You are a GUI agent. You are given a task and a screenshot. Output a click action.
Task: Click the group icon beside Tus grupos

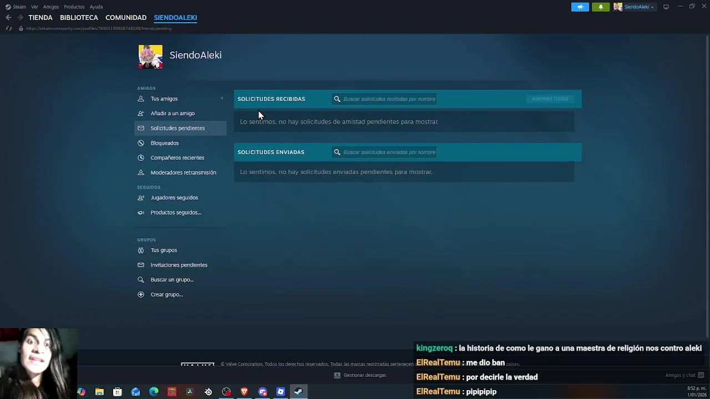[141, 250]
